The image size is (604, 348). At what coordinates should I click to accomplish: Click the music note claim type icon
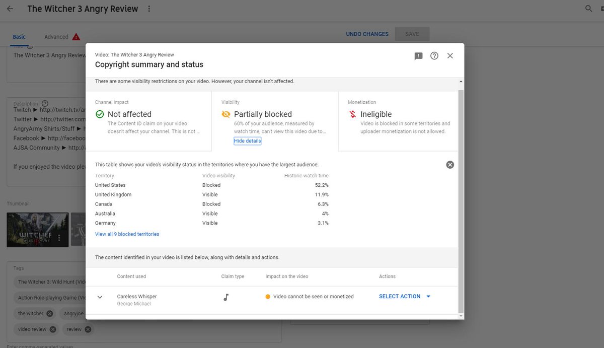click(x=226, y=297)
